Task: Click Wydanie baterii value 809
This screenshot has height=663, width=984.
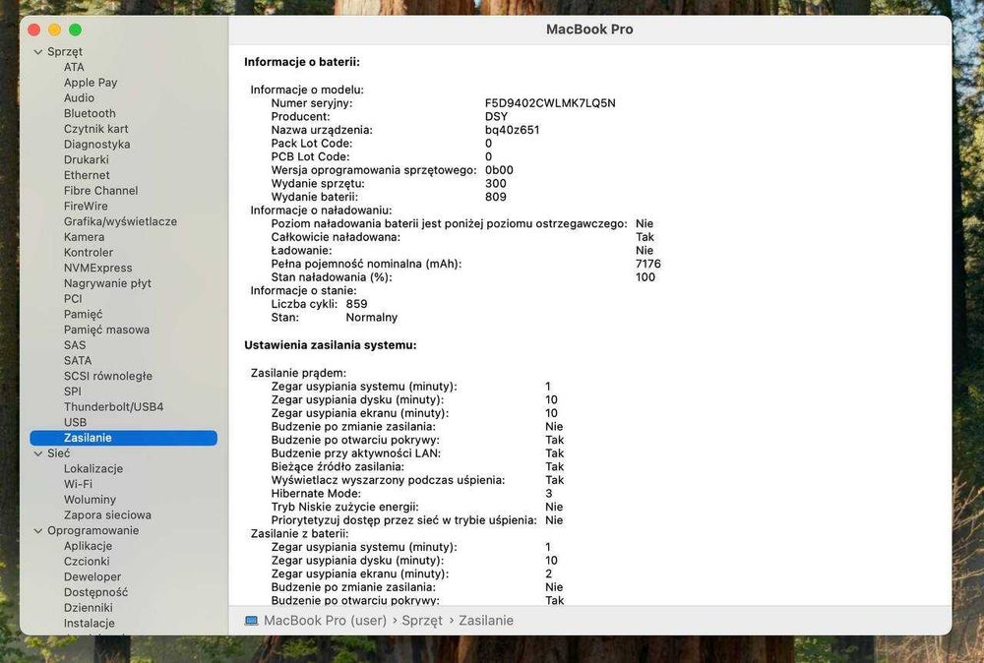Action: (x=495, y=197)
